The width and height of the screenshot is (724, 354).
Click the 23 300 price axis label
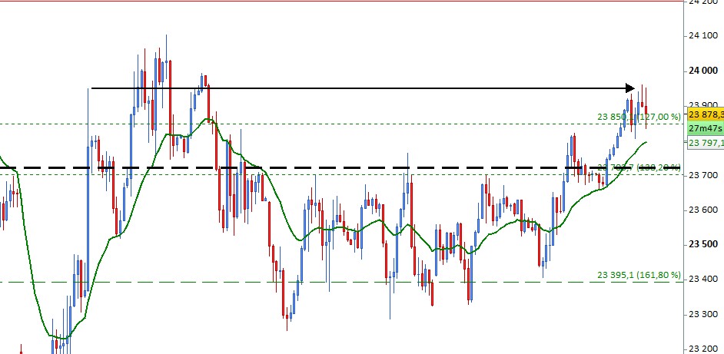[x=703, y=315]
